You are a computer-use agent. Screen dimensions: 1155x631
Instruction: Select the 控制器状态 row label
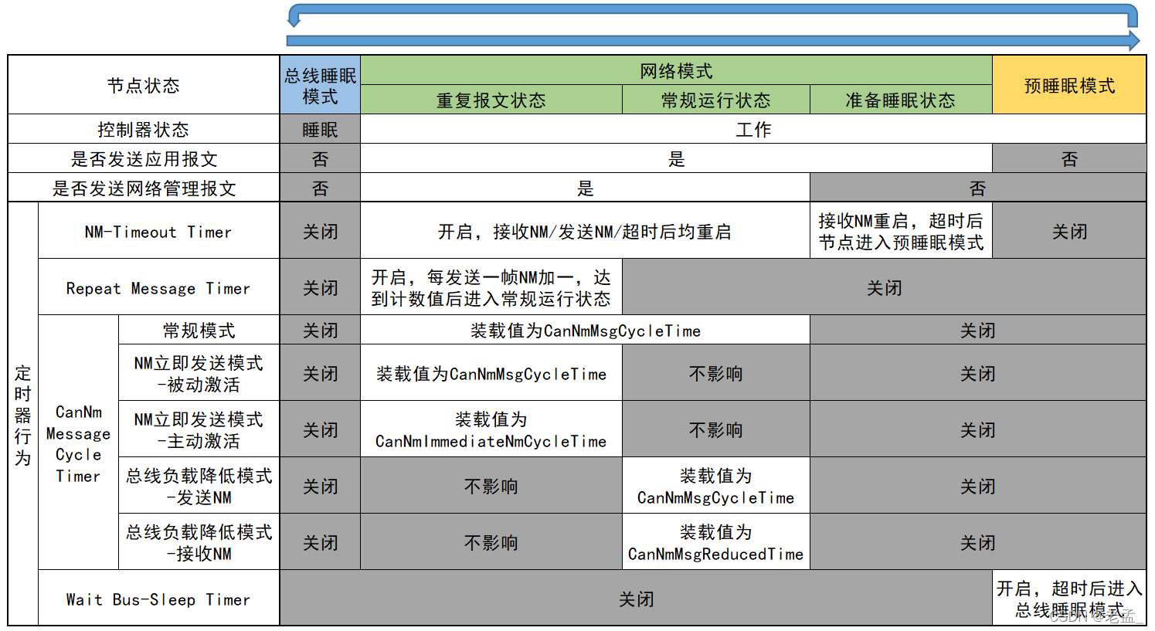(x=142, y=129)
